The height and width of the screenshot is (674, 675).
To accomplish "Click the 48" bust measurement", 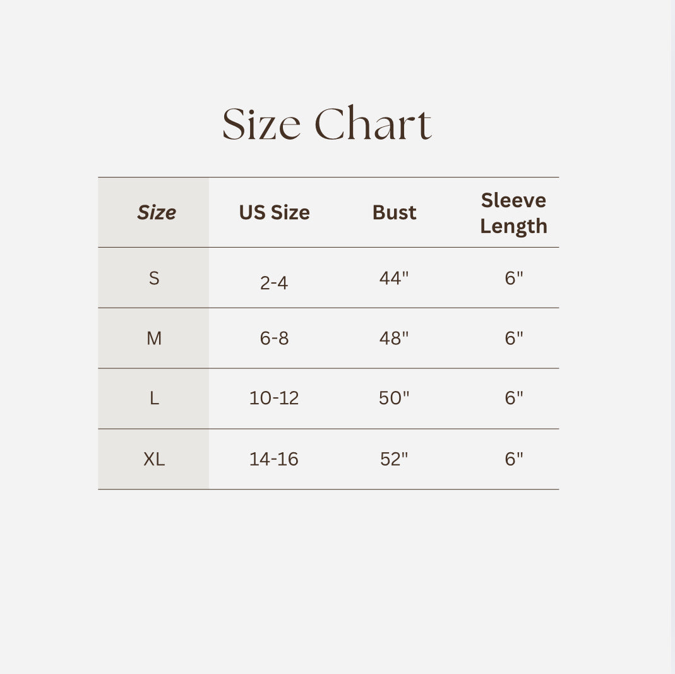I will tap(394, 339).
